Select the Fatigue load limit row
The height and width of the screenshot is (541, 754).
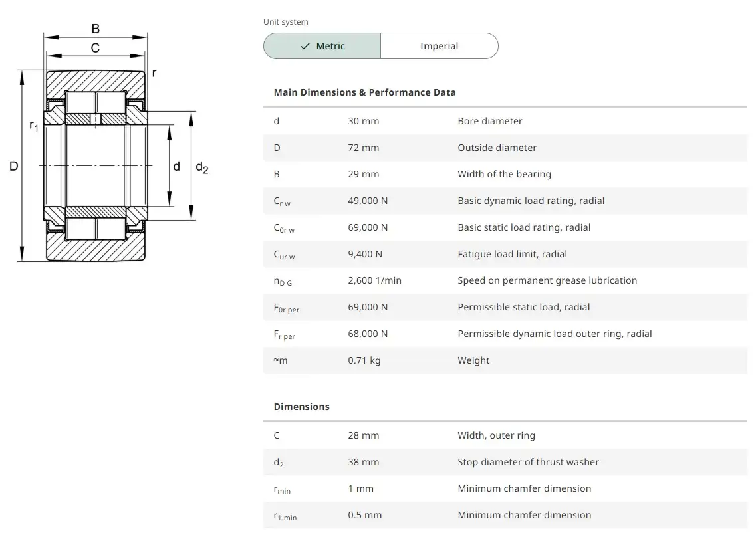pos(505,254)
